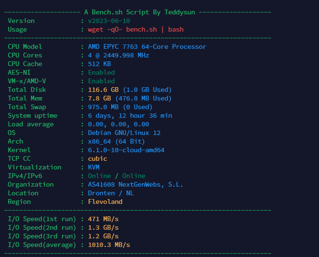Screen dimensions: 319x257
Task: Click the '(476.8 MB Used)' memory usage text
Action: [143, 99]
